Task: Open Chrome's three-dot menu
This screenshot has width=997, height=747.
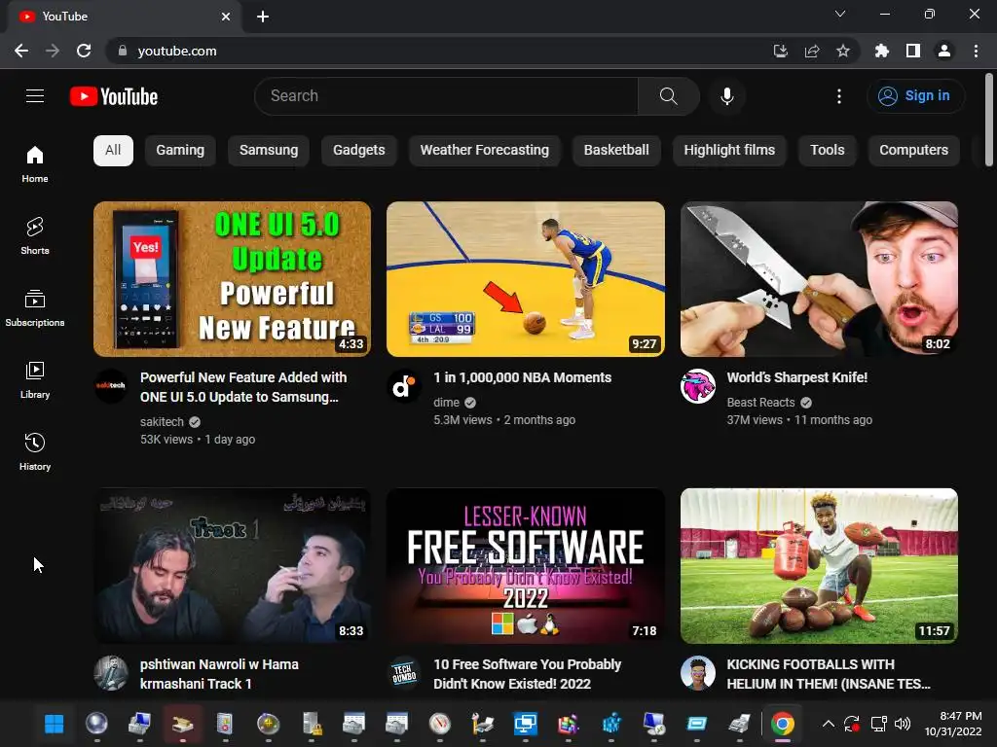Action: (x=976, y=51)
